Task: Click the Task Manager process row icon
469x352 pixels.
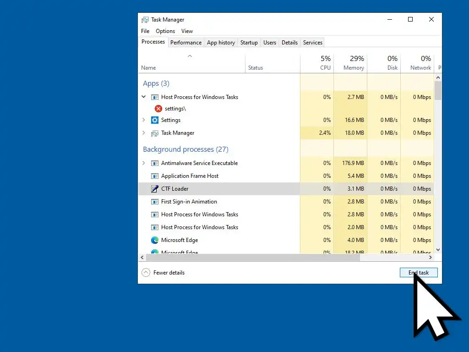Action: [x=155, y=133]
